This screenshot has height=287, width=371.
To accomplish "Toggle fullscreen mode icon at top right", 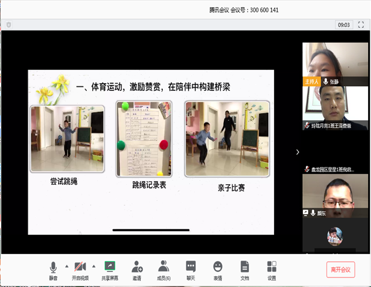I will coord(361,25).
